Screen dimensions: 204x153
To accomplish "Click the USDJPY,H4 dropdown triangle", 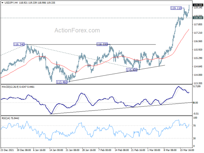I will [x=2, y=3].
